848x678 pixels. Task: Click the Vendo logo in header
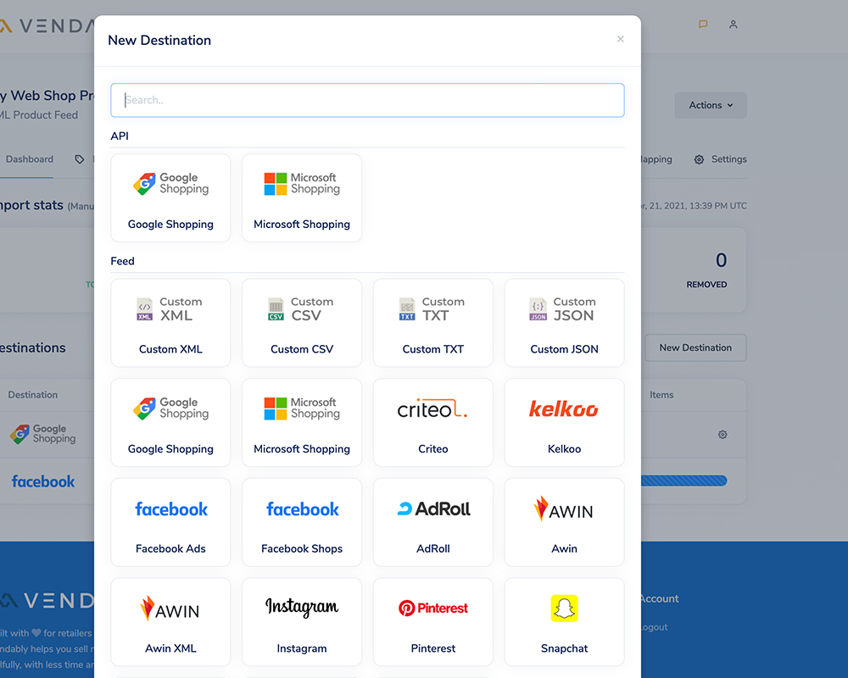(x=47, y=25)
